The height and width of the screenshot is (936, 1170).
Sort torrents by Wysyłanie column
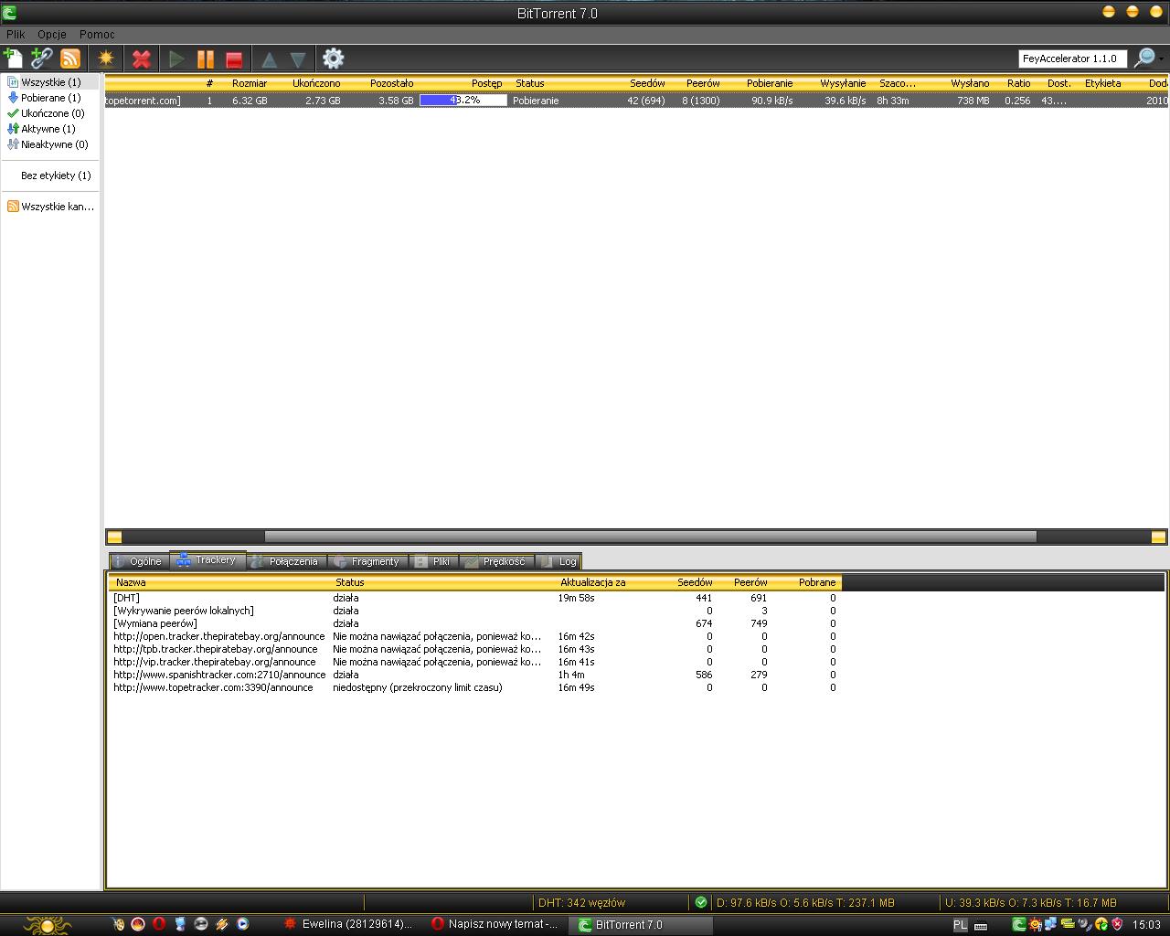coord(843,83)
